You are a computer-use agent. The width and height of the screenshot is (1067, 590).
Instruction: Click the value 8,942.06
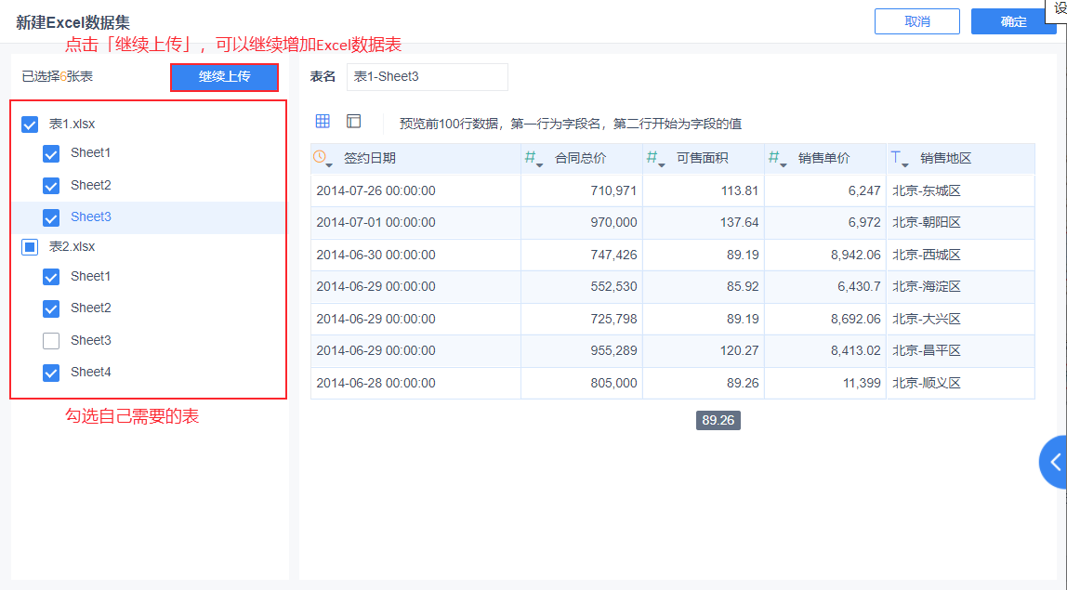tap(855, 256)
